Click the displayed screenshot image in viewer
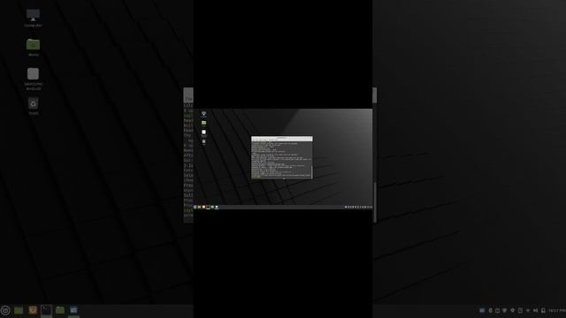566x318 pixels. 283,159
